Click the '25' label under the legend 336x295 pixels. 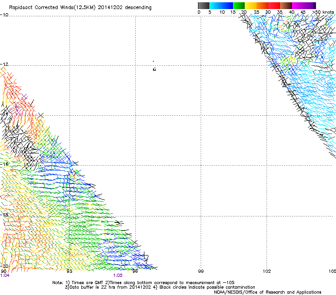pos(257,12)
